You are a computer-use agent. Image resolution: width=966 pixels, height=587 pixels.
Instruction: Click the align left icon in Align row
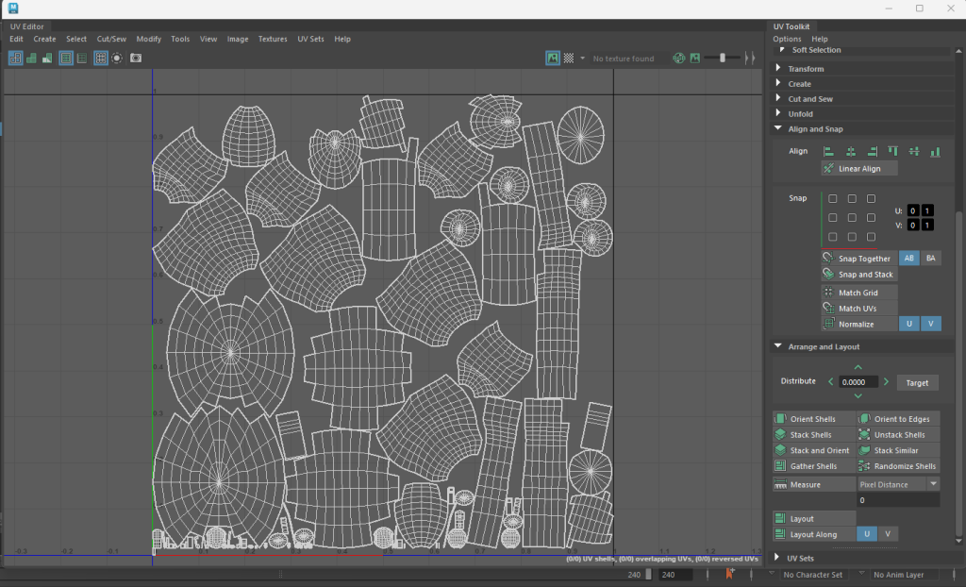point(829,151)
